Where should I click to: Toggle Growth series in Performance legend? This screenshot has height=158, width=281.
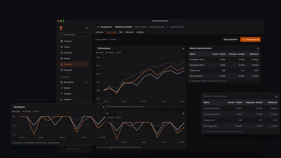[110, 53]
